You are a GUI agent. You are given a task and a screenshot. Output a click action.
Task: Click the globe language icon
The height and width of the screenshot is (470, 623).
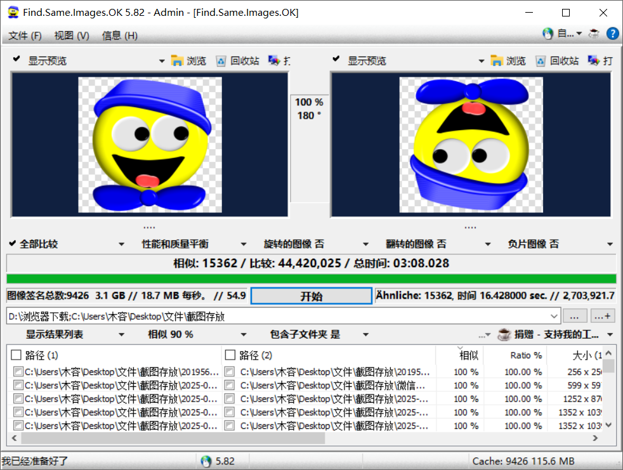pos(547,34)
